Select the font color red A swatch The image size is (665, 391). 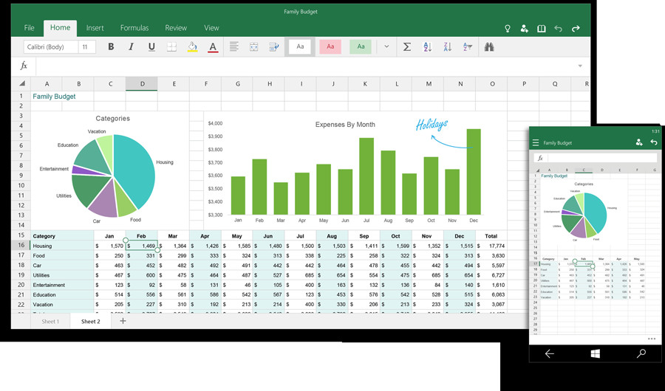(213, 47)
